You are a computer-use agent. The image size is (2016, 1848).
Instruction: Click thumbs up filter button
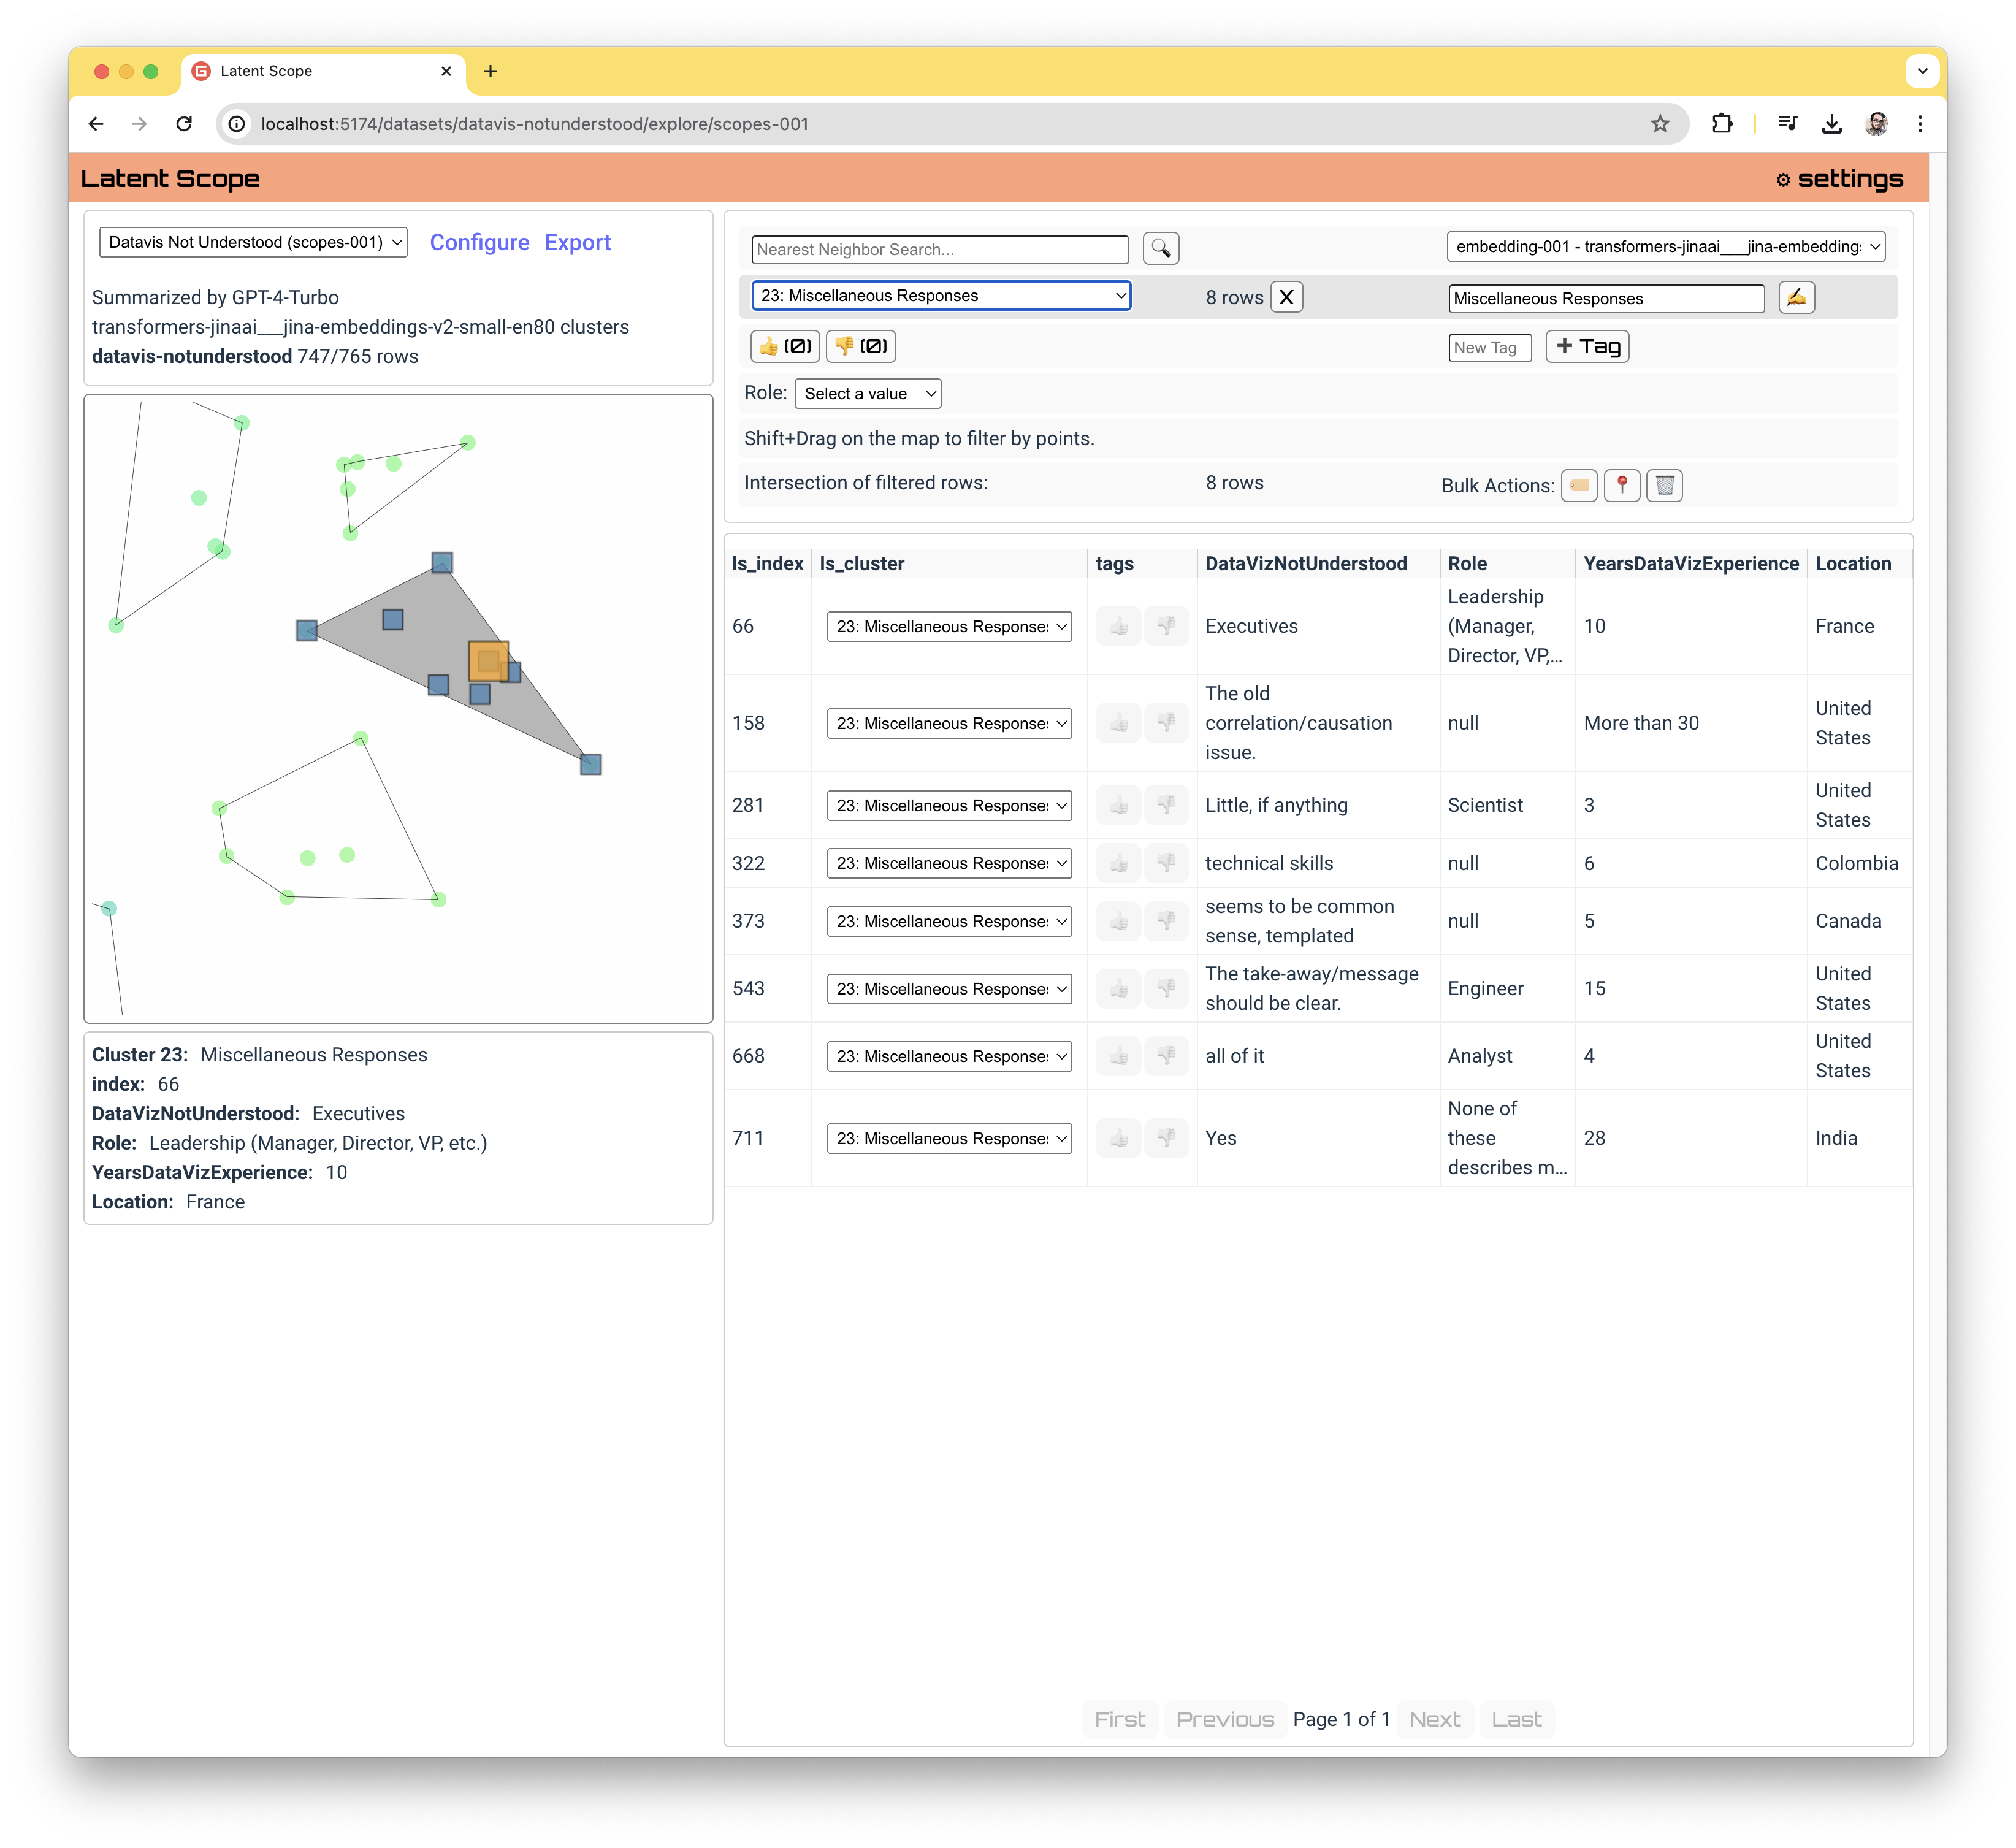click(x=785, y=346)
